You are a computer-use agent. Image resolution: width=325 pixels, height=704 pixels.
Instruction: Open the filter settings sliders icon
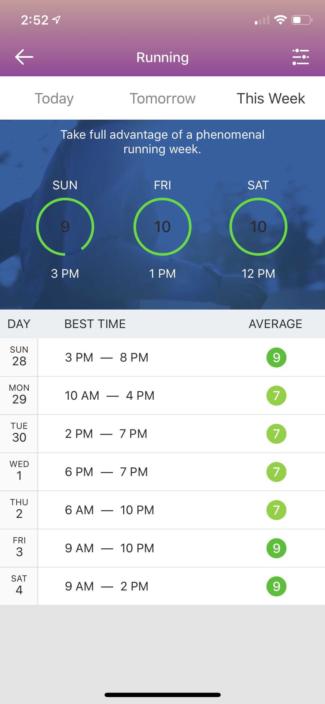pos(301,57)
